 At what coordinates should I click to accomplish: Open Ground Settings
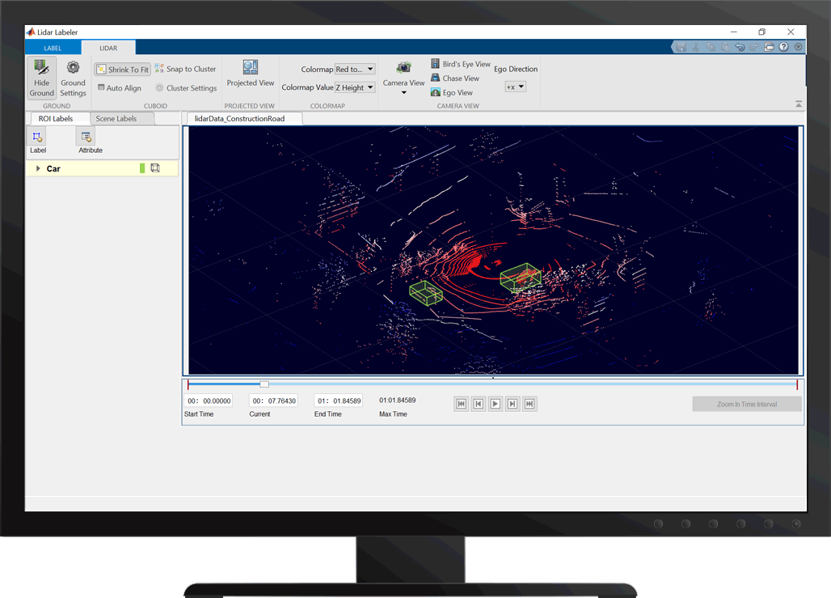(x=73, y=78)
